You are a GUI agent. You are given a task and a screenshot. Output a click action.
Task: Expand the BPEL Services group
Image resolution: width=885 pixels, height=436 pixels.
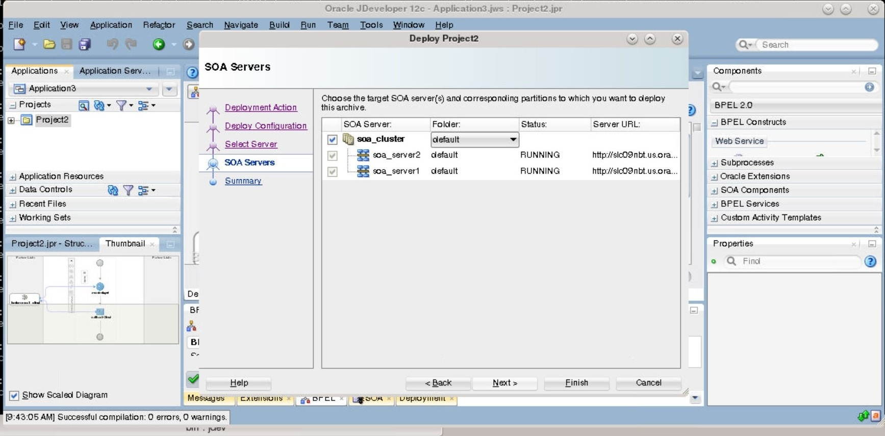coord(715,204)
